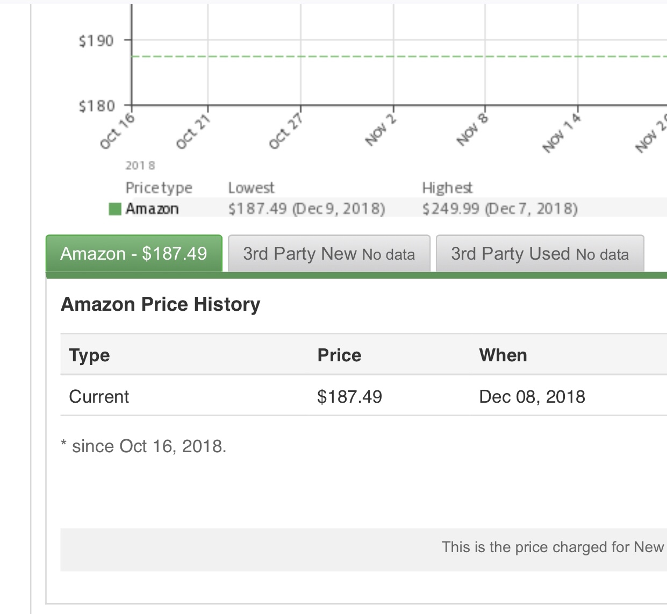667x614 pixels.
Task: Click the Price column header
Action: point(339,355)
